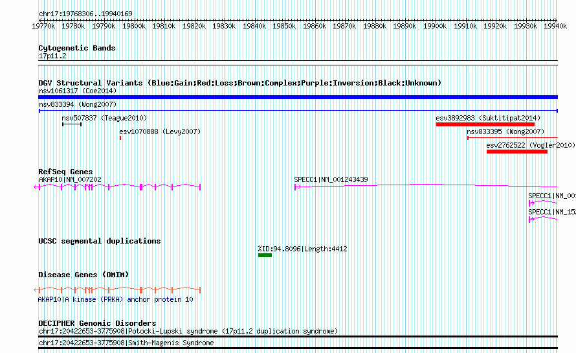The width and height of the screenshot is (576, 353).
Task: Select the DECIPHER Genomic Disorders track heading
Action: point(97,324)
